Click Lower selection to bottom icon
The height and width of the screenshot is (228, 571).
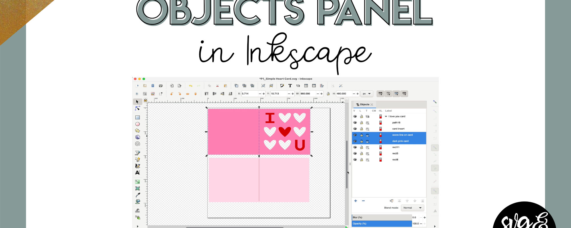tap(230, 94)
